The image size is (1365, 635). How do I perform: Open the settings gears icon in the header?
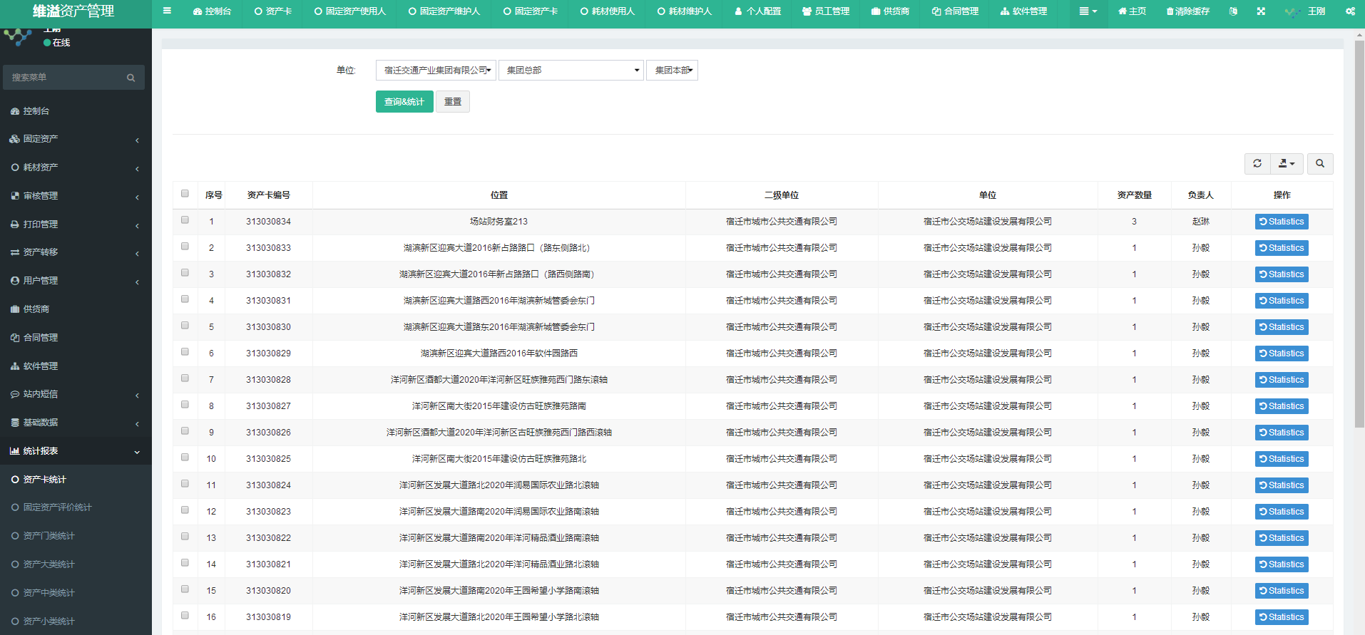[1350, 11]
